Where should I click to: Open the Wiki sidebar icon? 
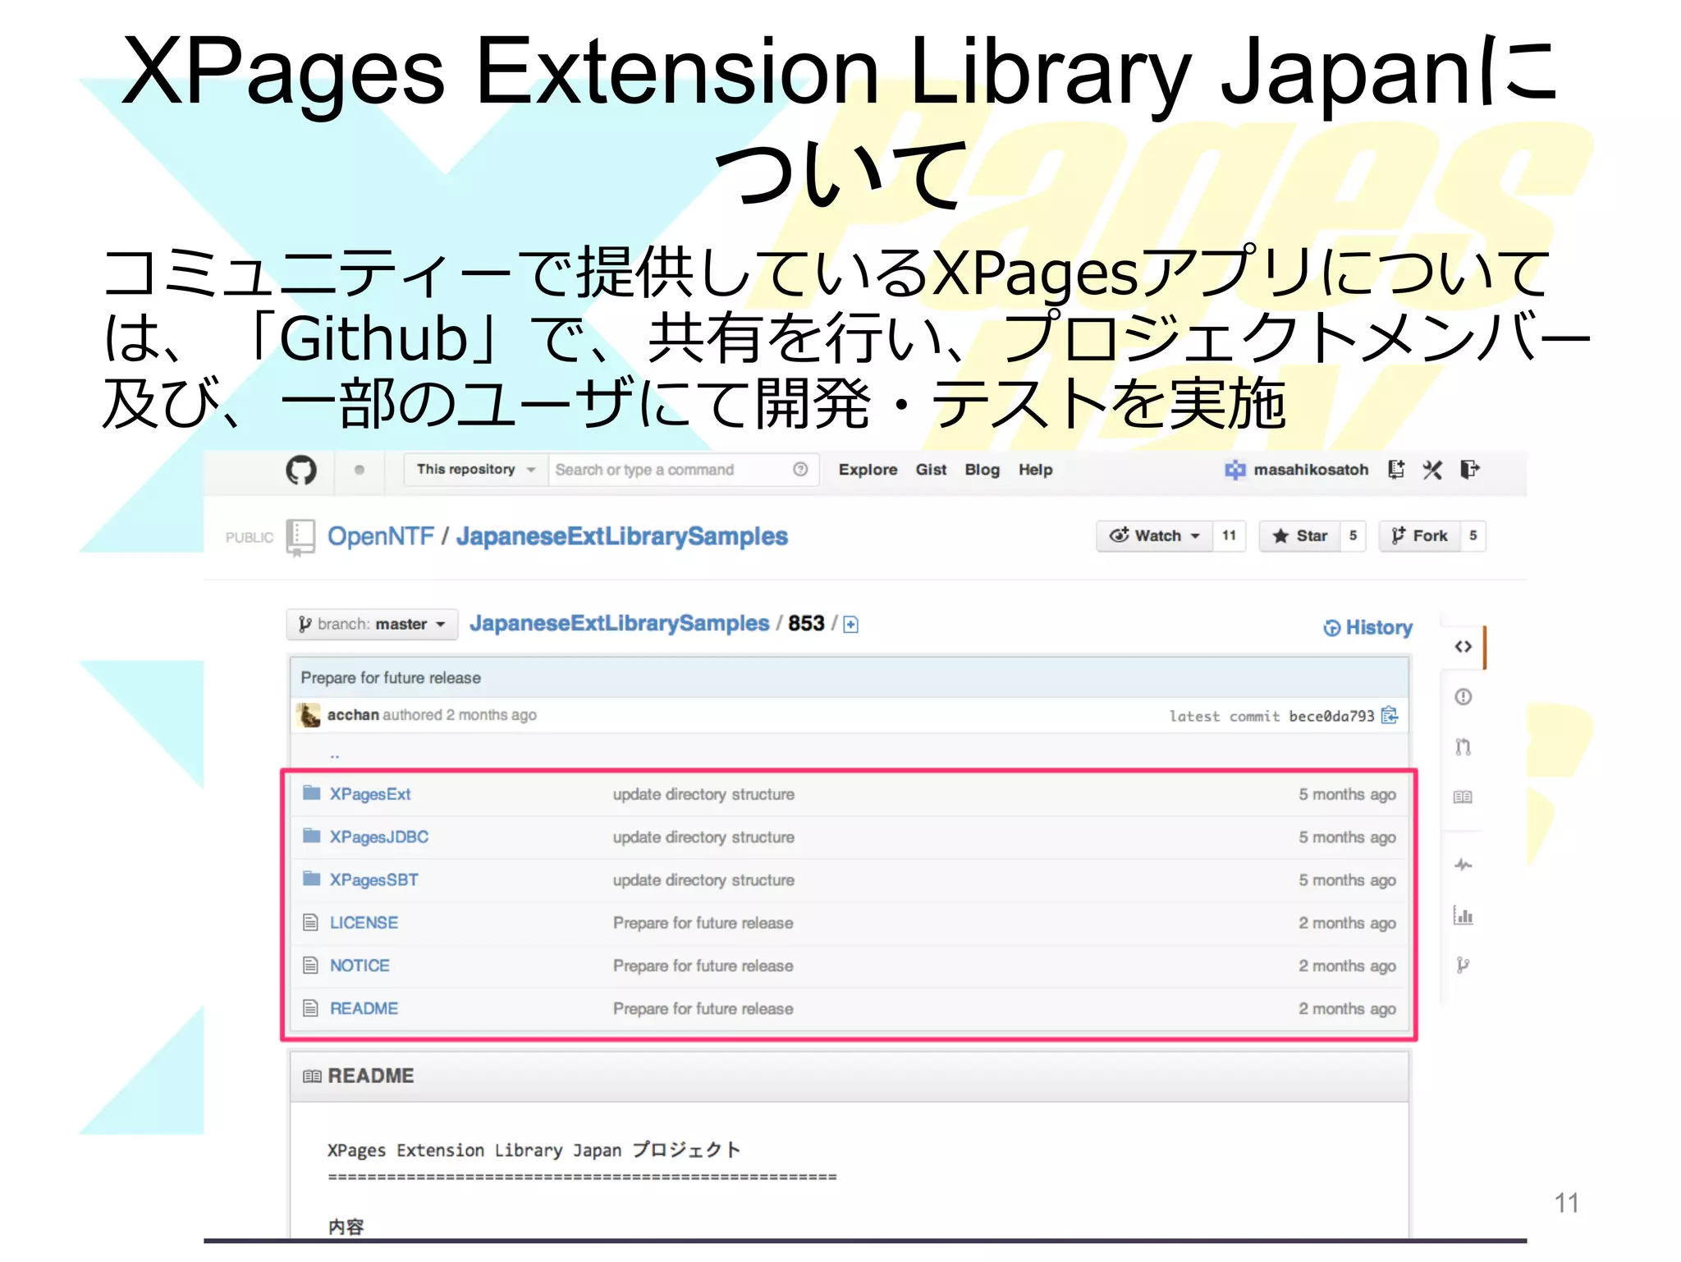pos(1463,797)
